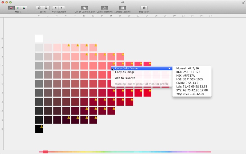Image resolution: width=246 pixels, height=154 pixels.
Task: Select the gray swatch at value 5, chroma 0
Action: (39, 84)
